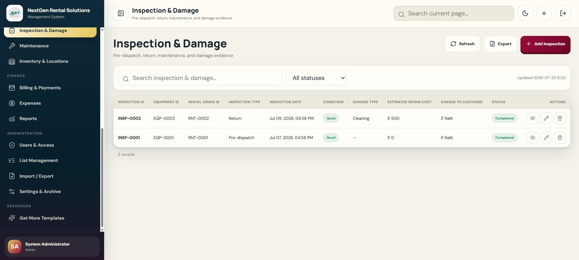
Task: Go to Inventory & Locations
Action: click(50, 61)
